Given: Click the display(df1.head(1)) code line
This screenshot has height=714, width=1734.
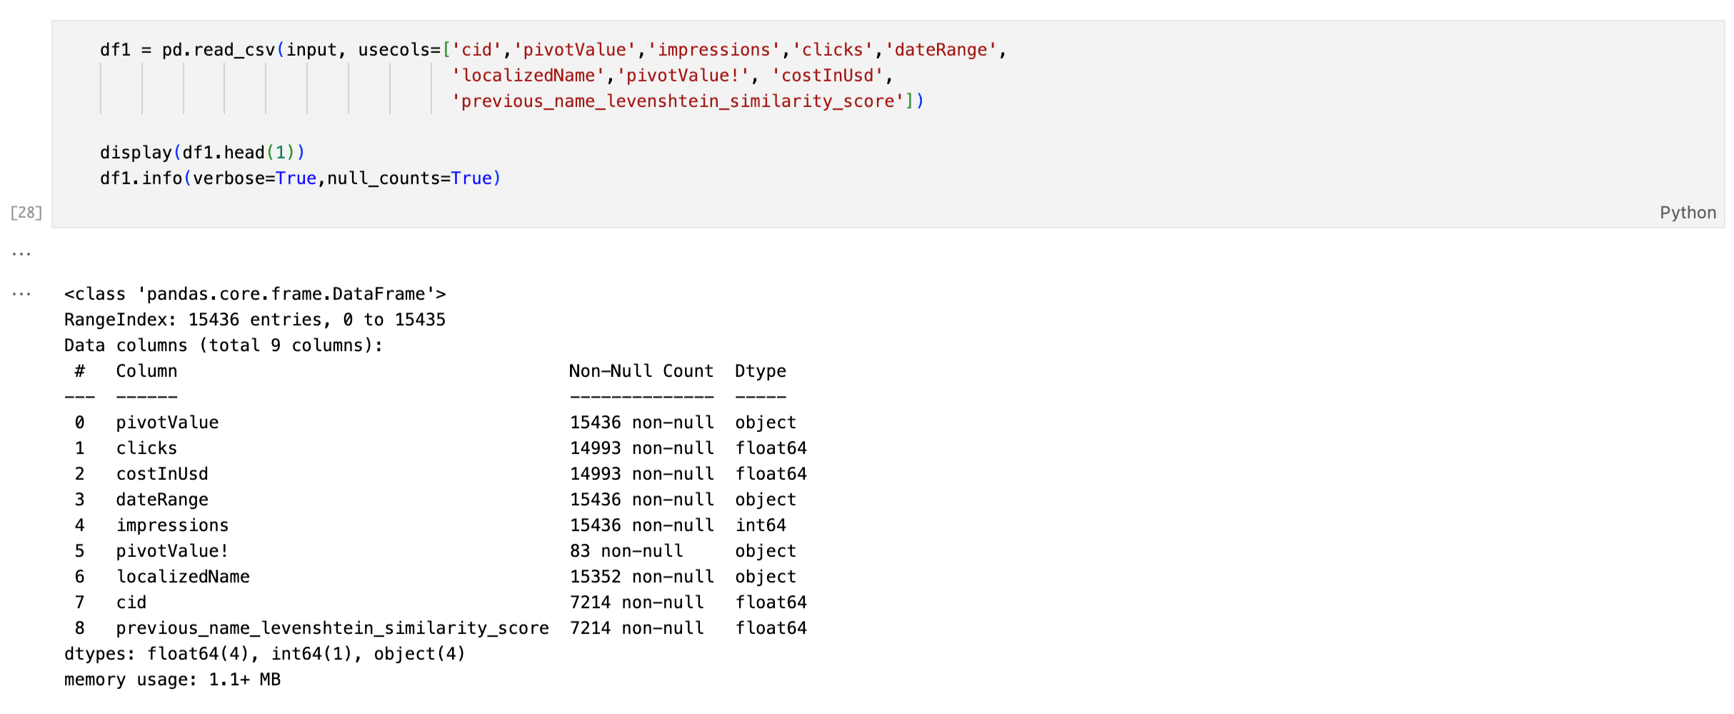Looking at the screenshot, I should tap(202, 153).
